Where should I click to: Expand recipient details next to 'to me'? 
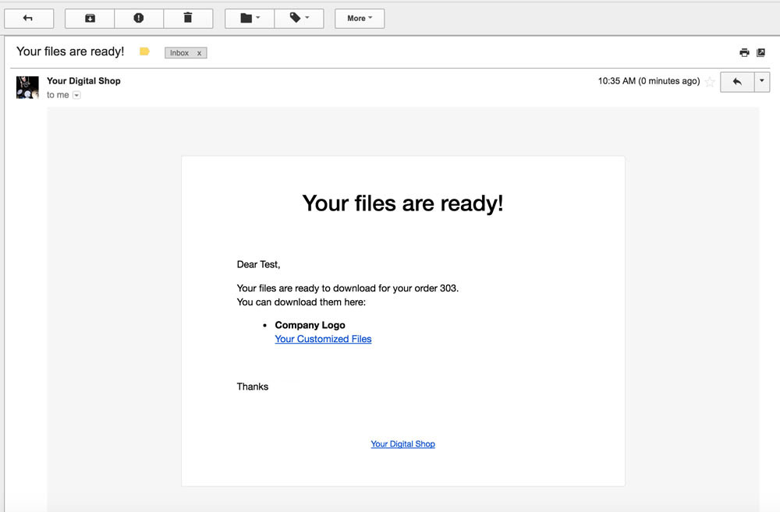[x=76, y=95]
